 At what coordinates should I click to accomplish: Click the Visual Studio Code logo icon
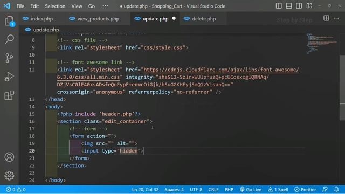[7, 6]
